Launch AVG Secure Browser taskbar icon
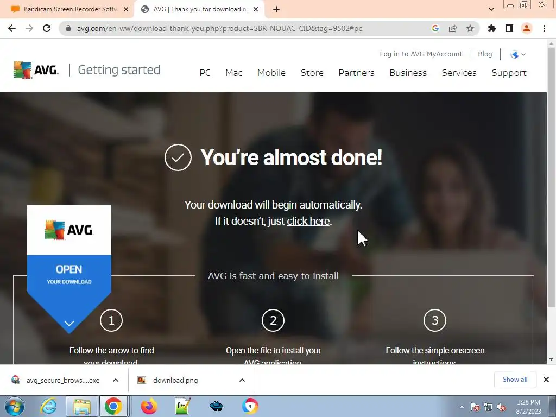556x417 pixels. [x=250, y=406]
